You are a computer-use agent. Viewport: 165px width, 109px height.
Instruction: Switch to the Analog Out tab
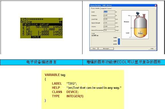[x=104, y=9]
